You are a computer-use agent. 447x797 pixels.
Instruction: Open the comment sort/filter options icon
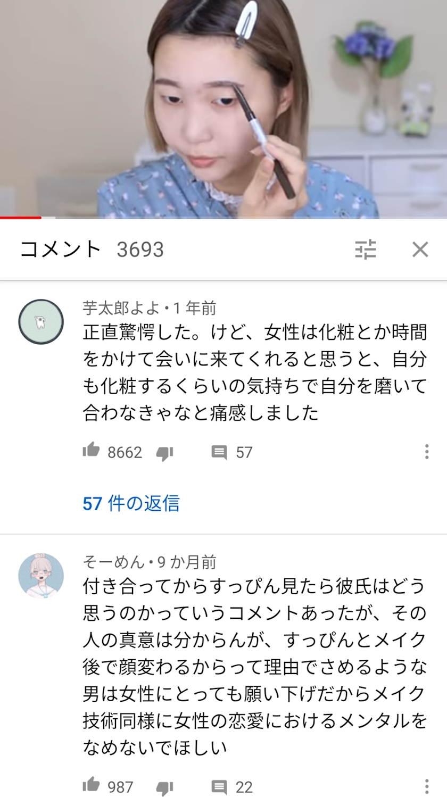[x=366, y=249]
